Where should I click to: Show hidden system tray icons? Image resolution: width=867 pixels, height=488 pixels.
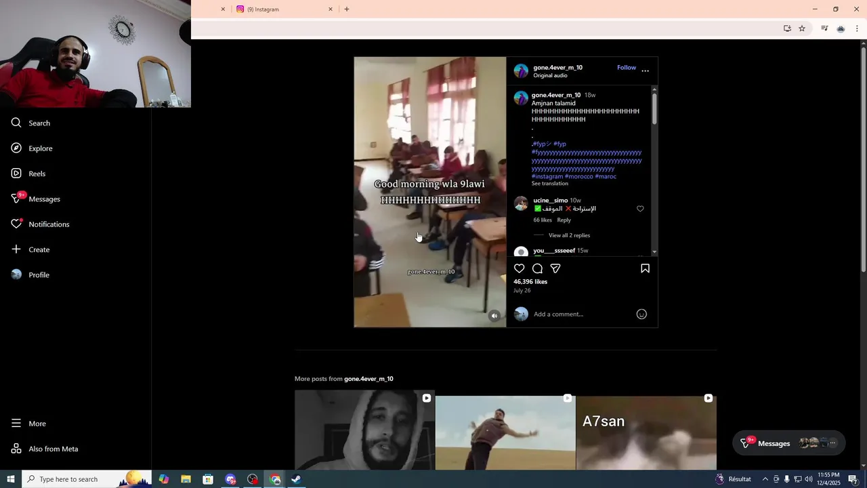coord(765,479)
